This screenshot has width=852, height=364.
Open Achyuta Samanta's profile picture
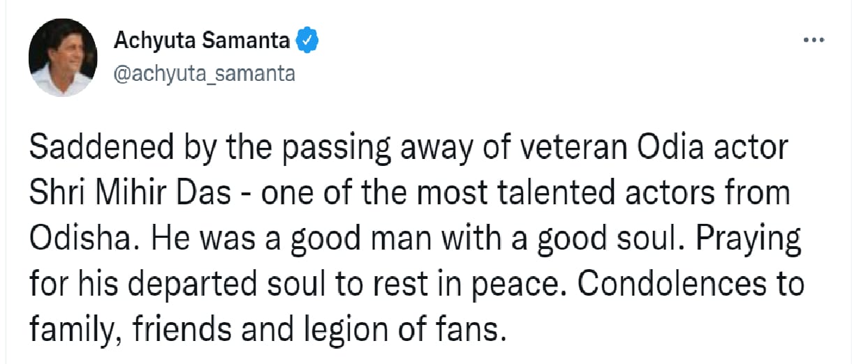tap(63, 57)
